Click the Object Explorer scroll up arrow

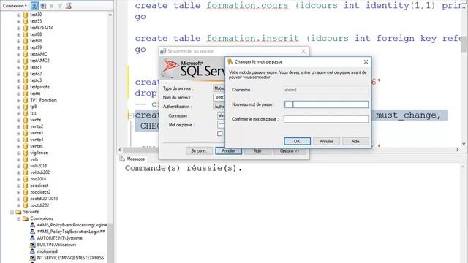coord(110,15)
